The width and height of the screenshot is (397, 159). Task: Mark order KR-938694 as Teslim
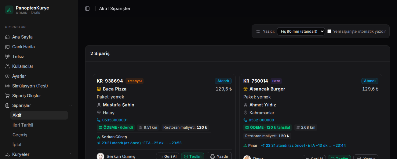tap(193, 156)
